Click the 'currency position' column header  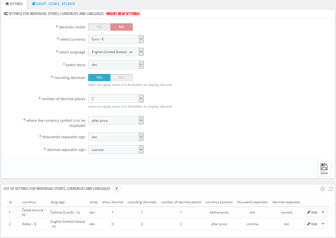(219, 202)
